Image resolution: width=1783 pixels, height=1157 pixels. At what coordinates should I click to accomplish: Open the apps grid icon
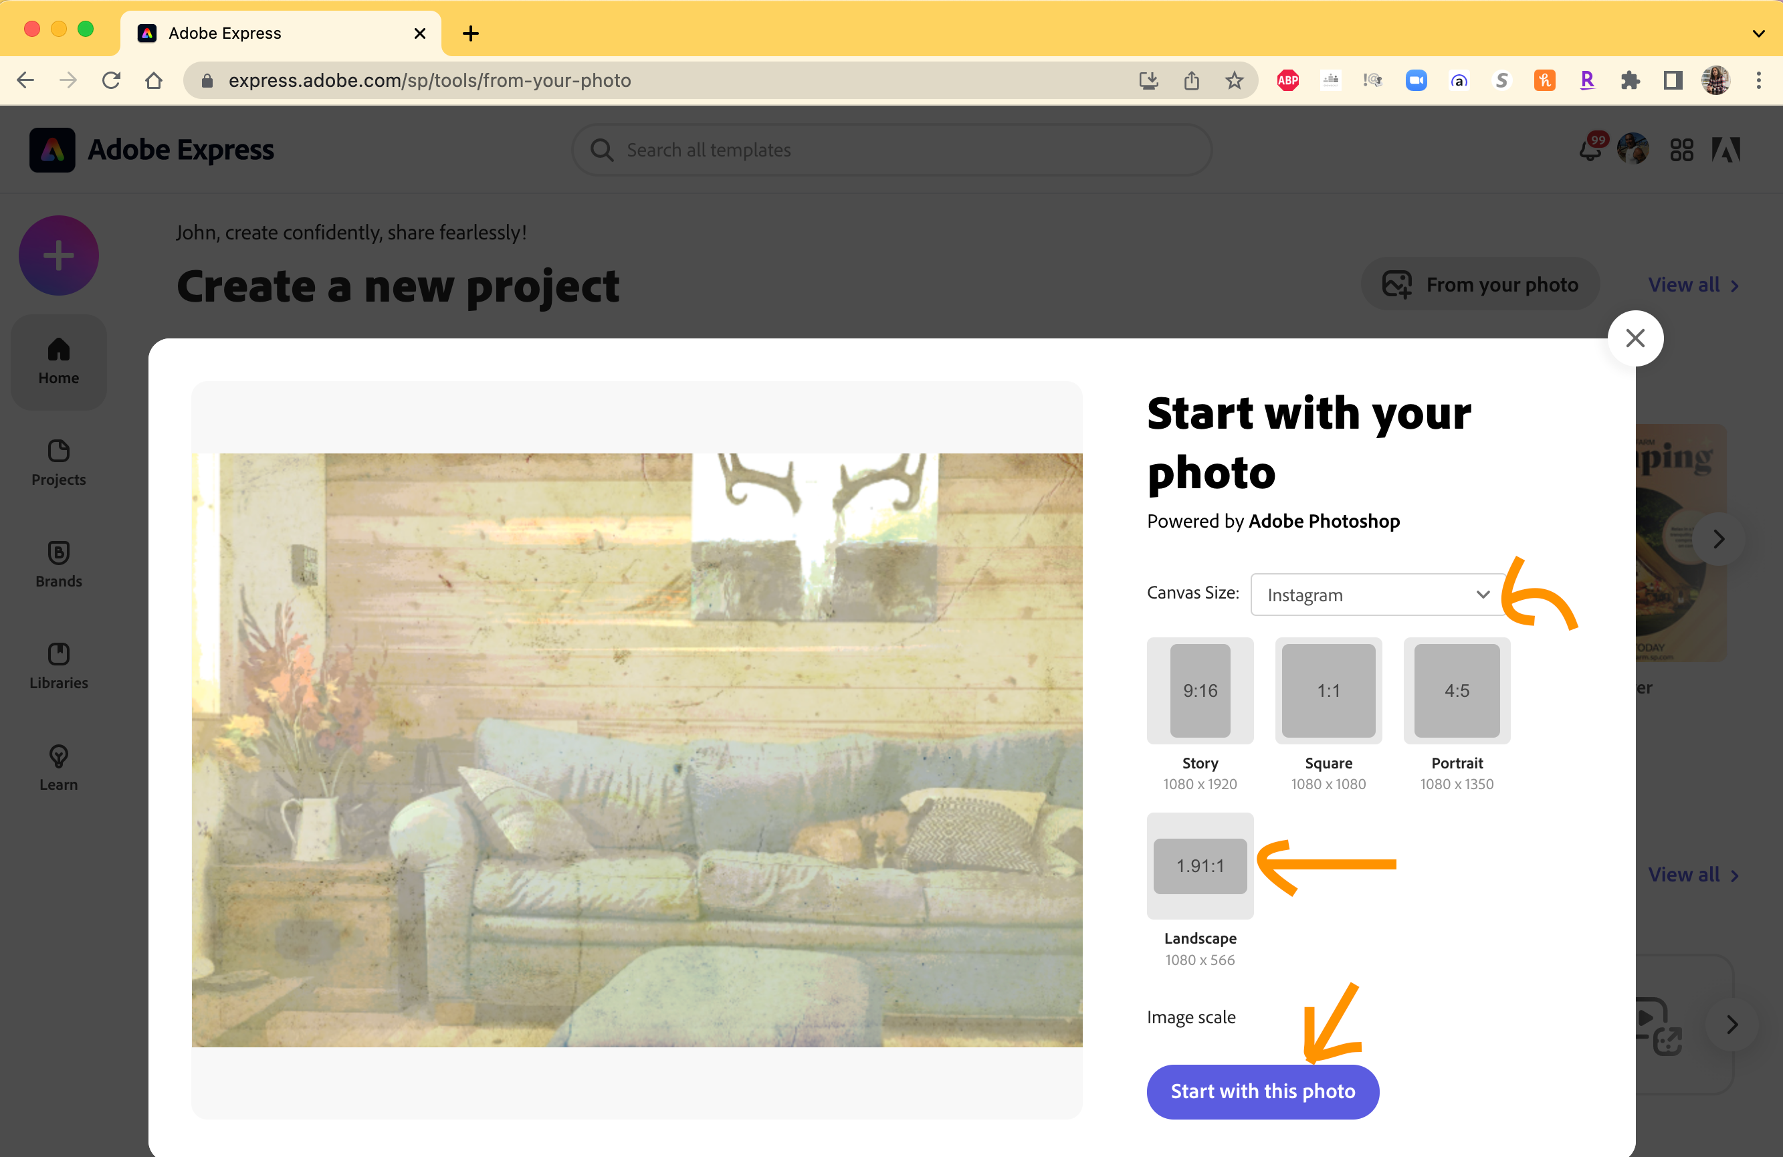(x=1681, y=150)
